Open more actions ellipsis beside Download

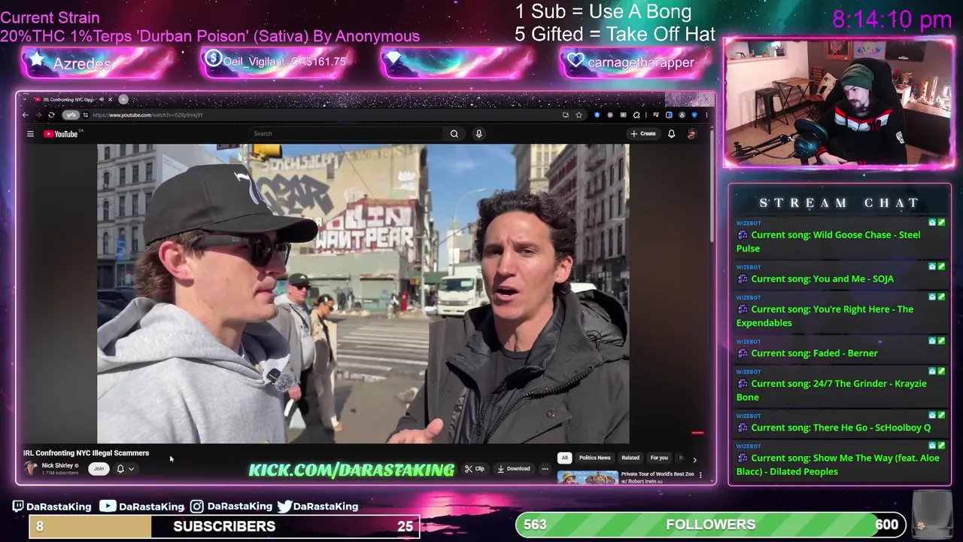(545, 468)
